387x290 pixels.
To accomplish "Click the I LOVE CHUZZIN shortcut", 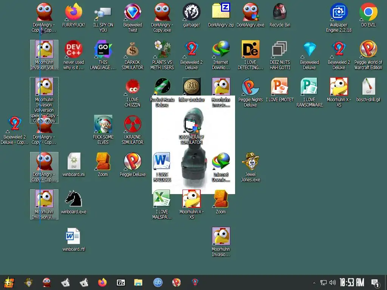I will point(133,93).
